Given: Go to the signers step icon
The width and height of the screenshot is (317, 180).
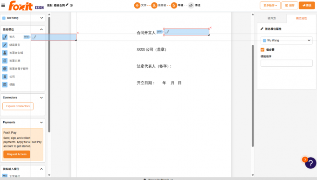Looking at the screenshot, I should (154, 5).
